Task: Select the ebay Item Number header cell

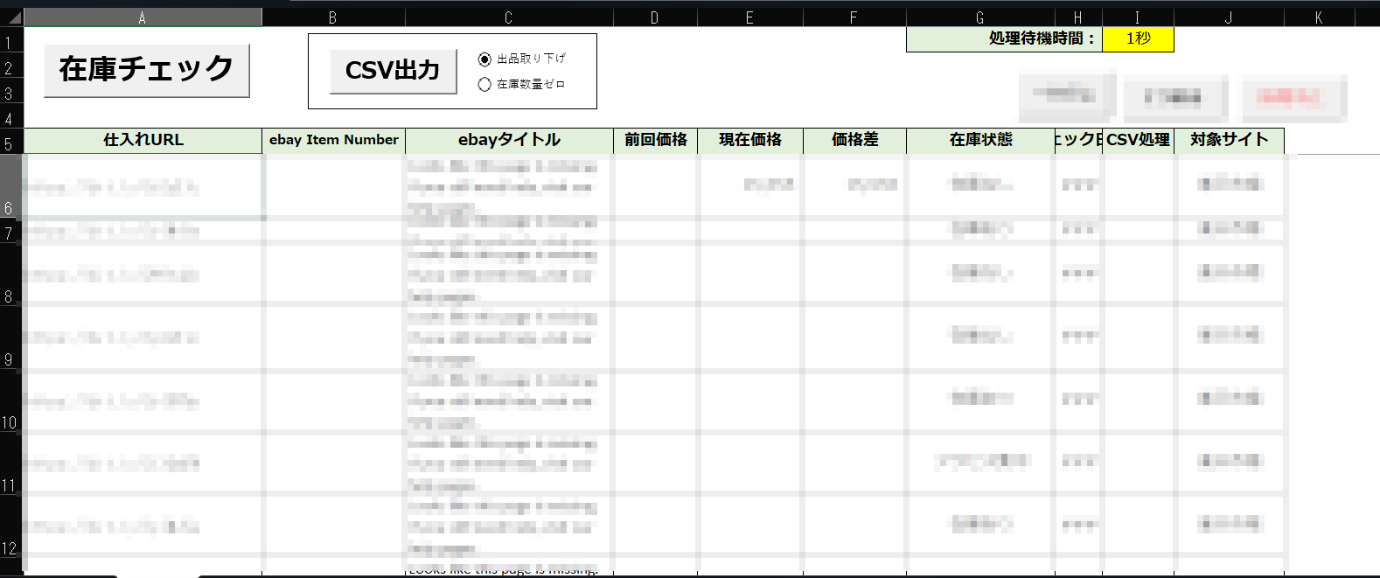Action: 333,141
